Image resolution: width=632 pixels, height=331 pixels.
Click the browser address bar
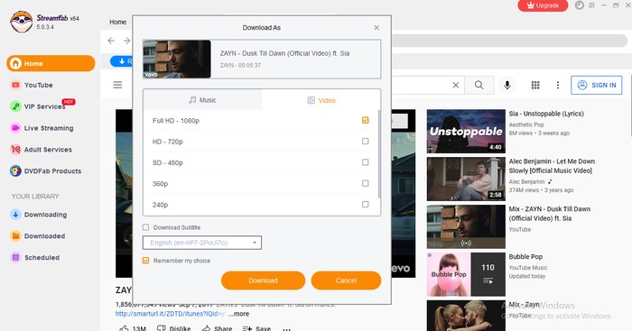509,41
